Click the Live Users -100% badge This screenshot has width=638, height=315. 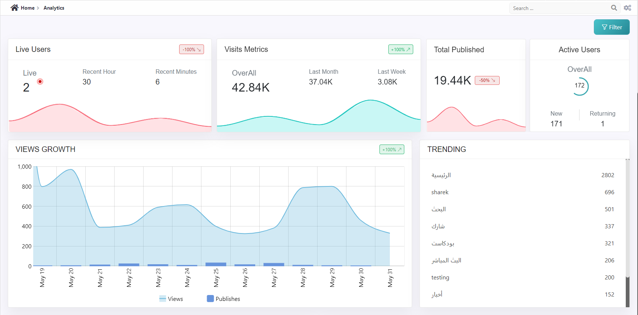[x=191, y=49]
